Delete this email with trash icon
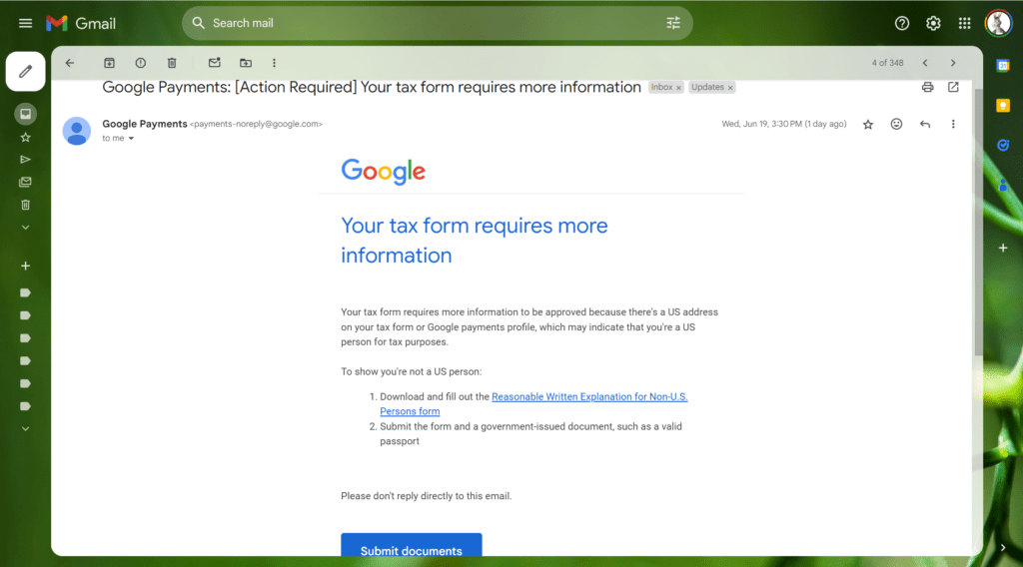The image size is (1023, 567). coord(172,63)
